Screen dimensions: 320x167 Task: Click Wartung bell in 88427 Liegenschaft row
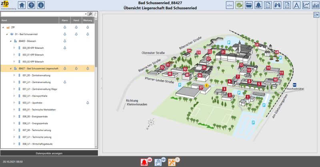tap(88, 68)
